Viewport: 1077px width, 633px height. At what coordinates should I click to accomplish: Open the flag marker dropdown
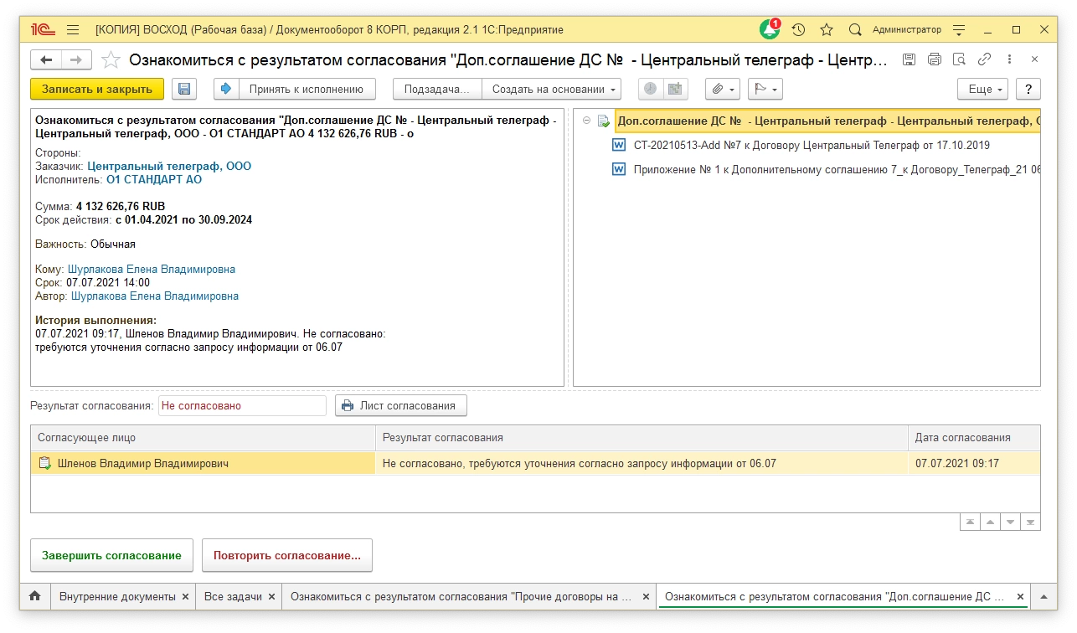[765, 89]
